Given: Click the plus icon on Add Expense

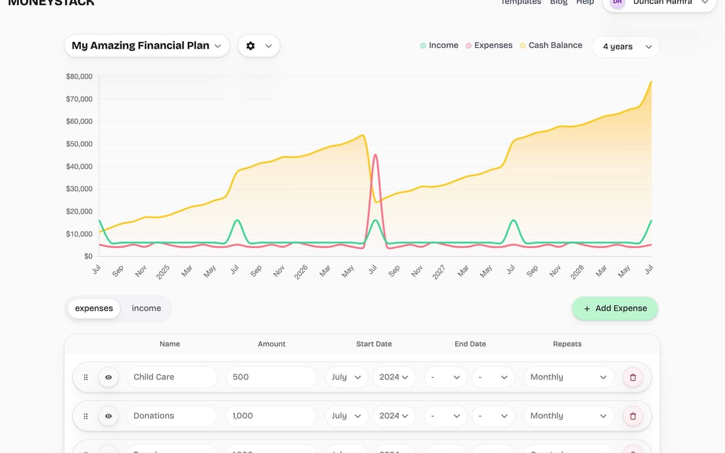Looking at the screenshot, I should 586,308.
